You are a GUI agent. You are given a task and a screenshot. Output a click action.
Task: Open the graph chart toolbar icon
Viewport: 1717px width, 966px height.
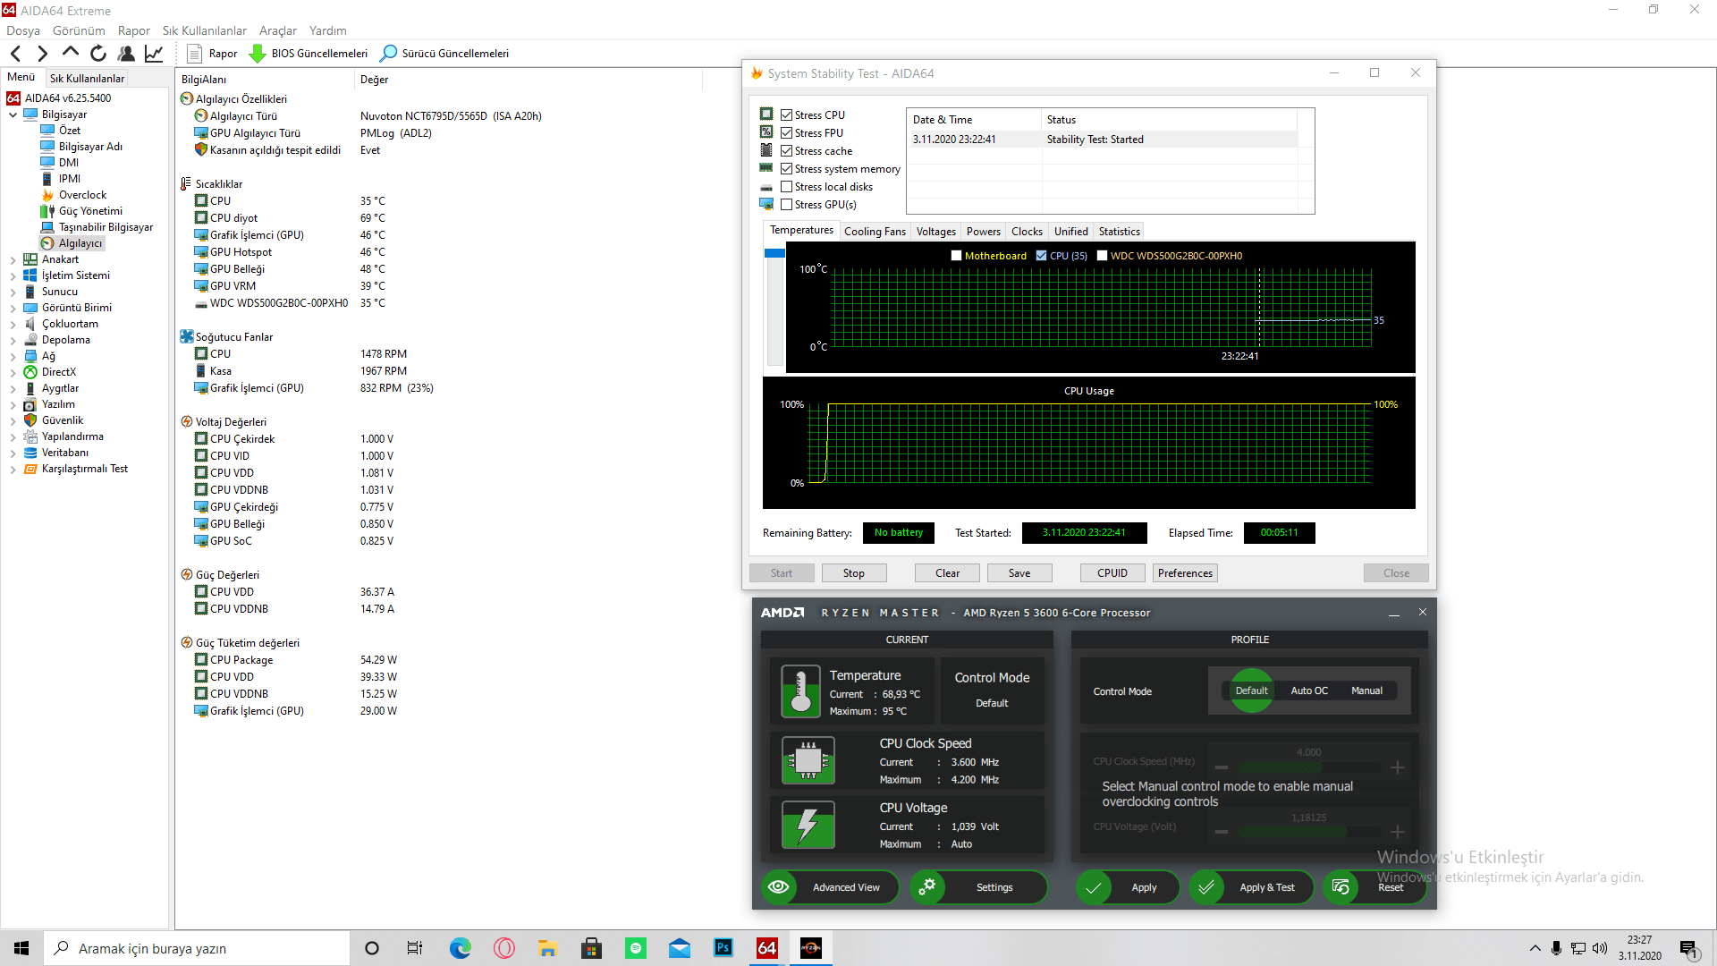(154, 54)
